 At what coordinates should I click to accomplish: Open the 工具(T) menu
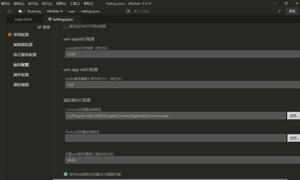pyautogui.click(x=75, y=3)
